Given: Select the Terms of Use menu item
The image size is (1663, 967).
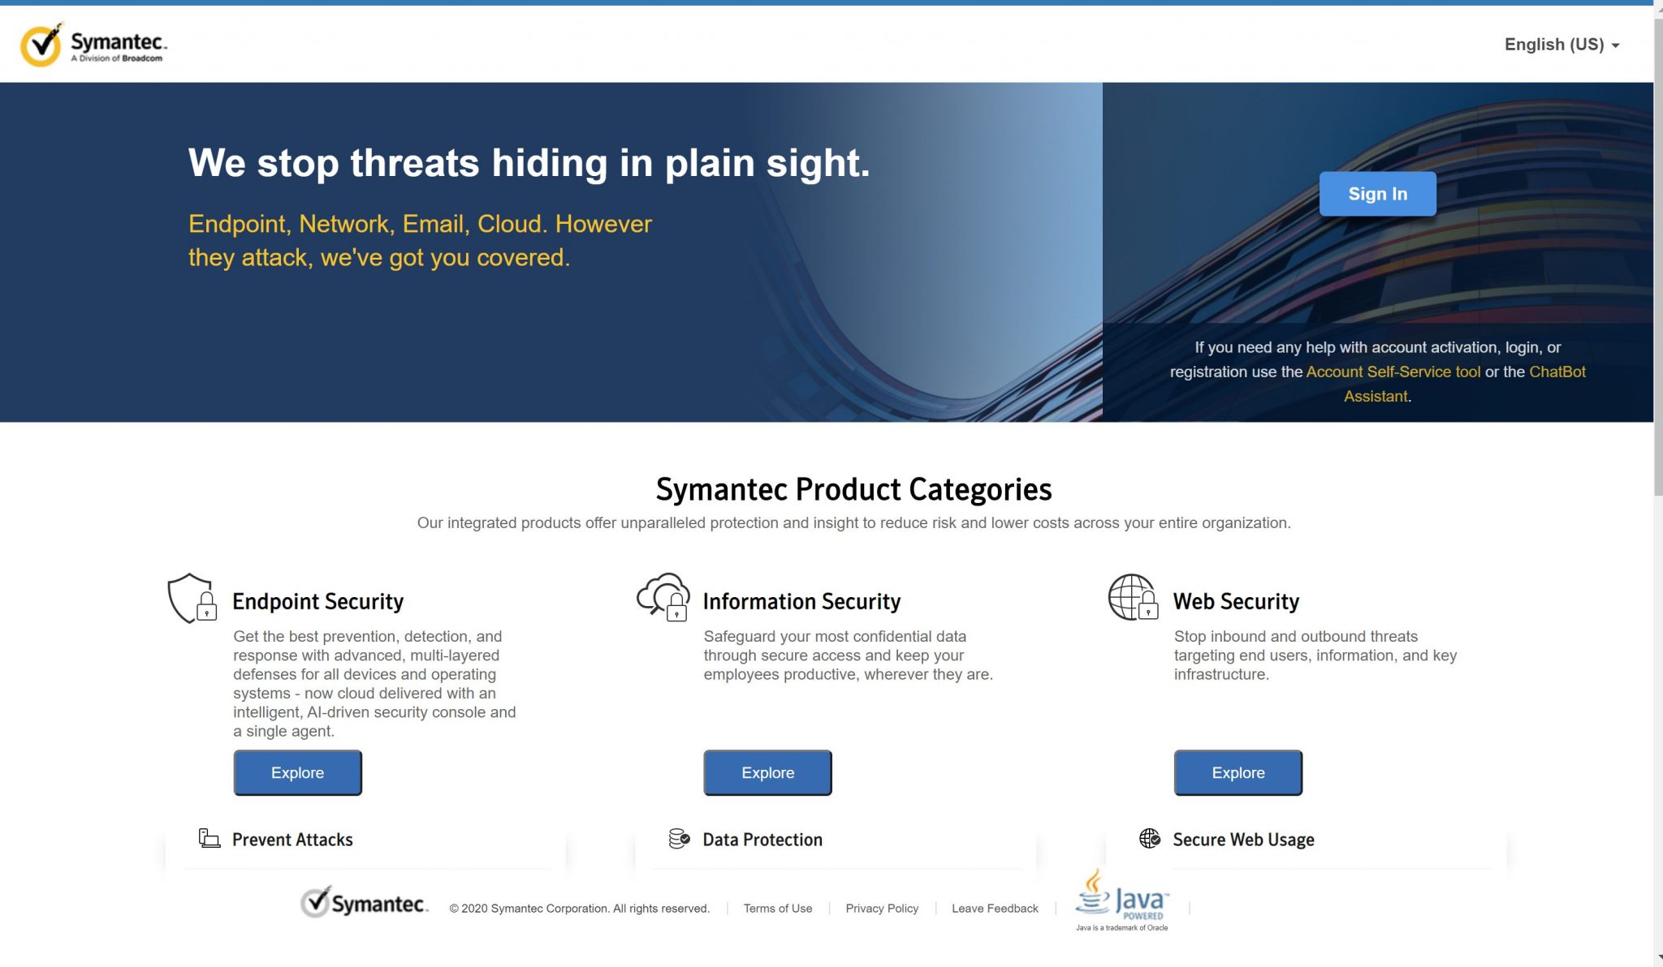Looking at the screenshot, I should (779, 909).
